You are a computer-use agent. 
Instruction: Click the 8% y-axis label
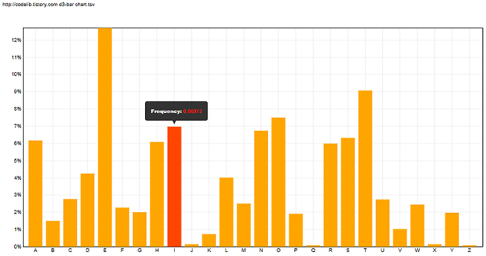18,109
